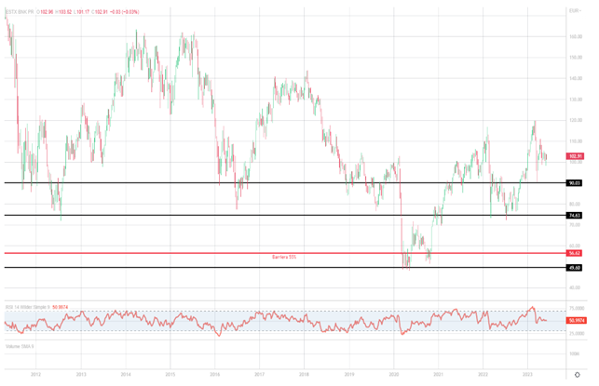Click the ESTX BNK PR symbol label
The height and width of the screenshot is (386, 599).
(x=18, y=11)
